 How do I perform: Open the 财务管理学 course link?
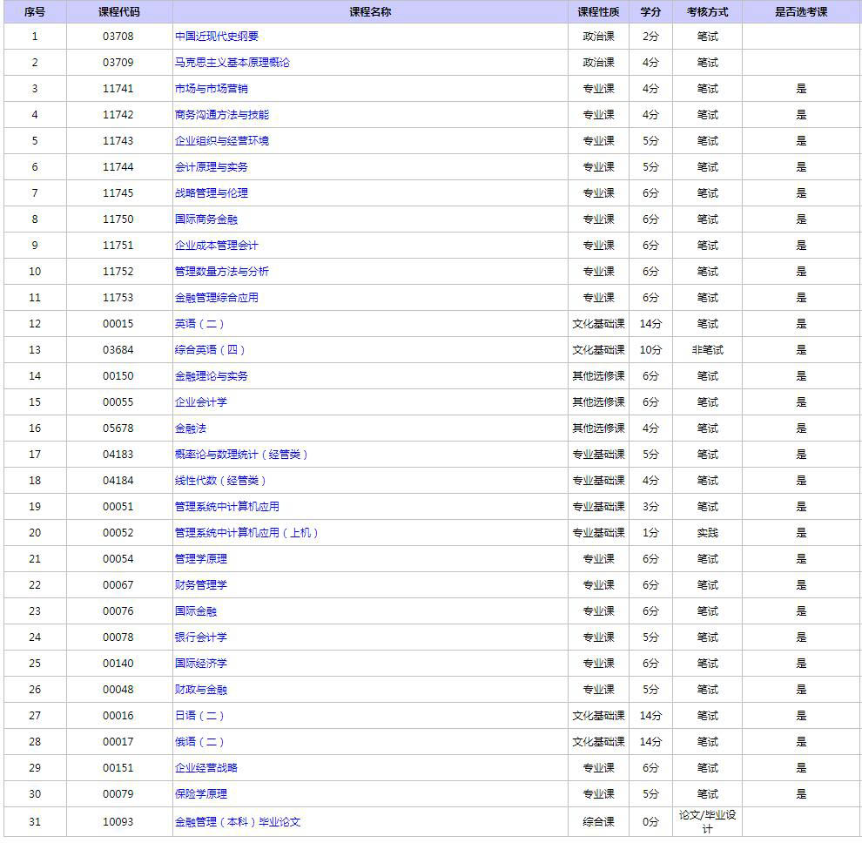[200, 585]
